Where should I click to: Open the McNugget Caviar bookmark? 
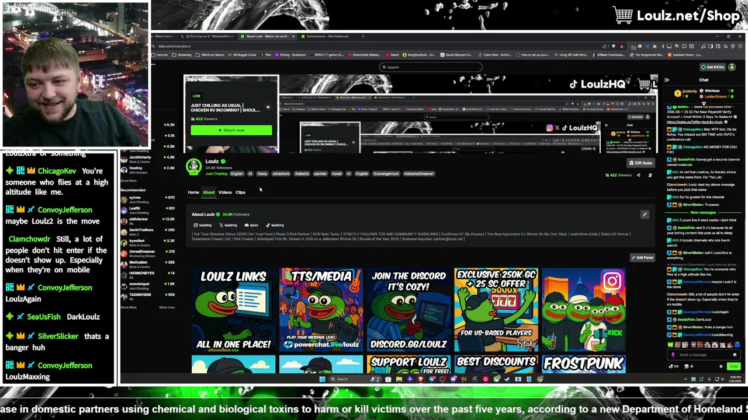(241, 55)
